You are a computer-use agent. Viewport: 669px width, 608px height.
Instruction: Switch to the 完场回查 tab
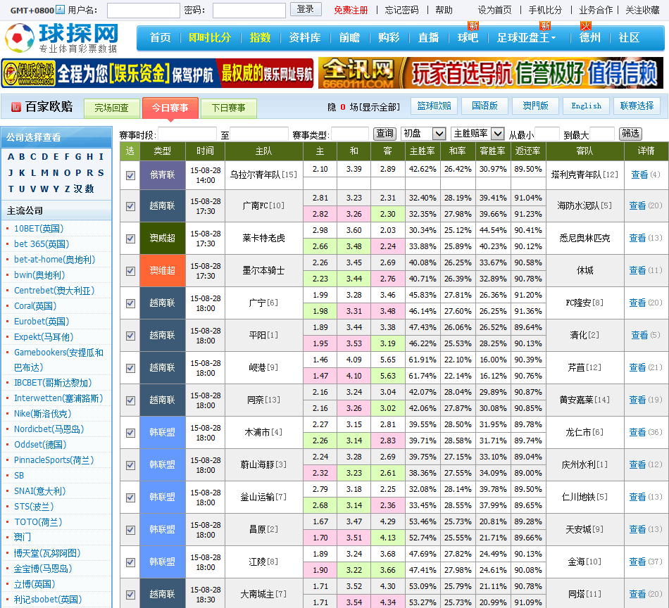[x=112, y=108]
